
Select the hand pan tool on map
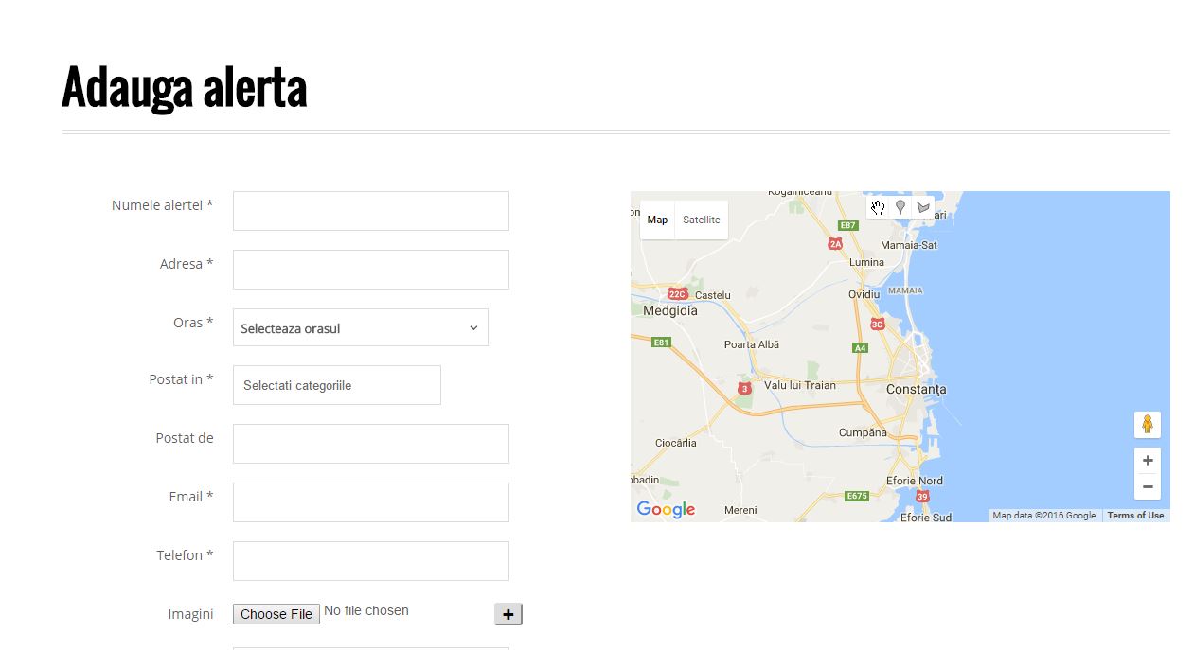click(x=878, y=207)
